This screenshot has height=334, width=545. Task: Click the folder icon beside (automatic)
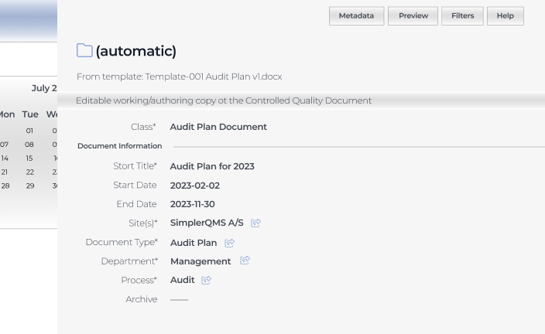coord(84,51)
